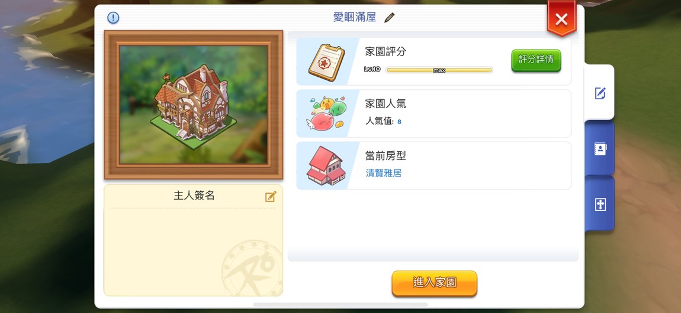
Task: Select the edit note side tab
Action: coord(600,93)
